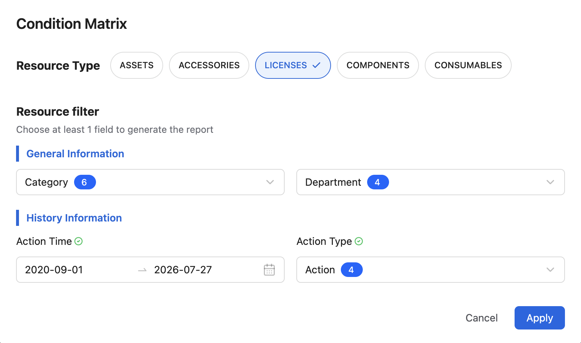Click the Resource Type label
Image resolution: width=581 pixels, height=343 pixels.
pos(58,65)
